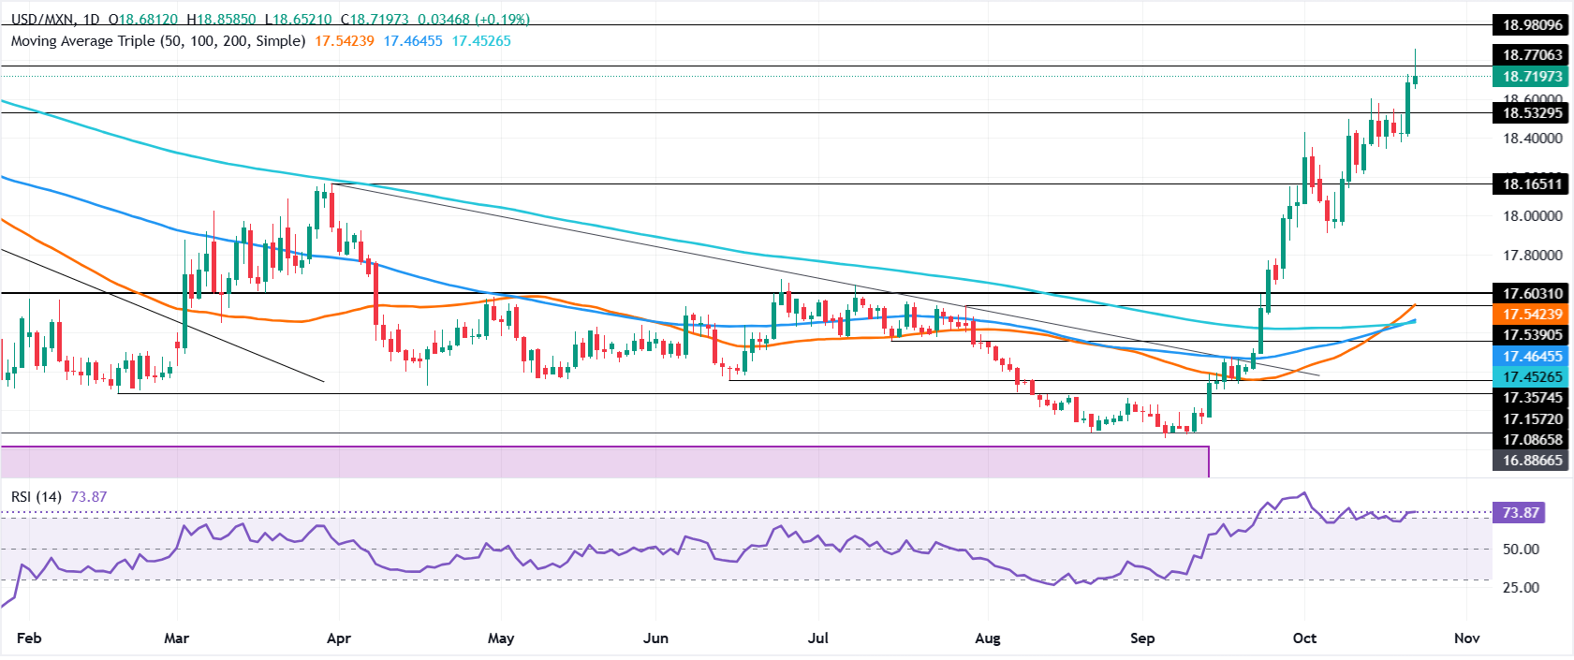Click the latest candlestick near 18.72

tap(1415, 80)
